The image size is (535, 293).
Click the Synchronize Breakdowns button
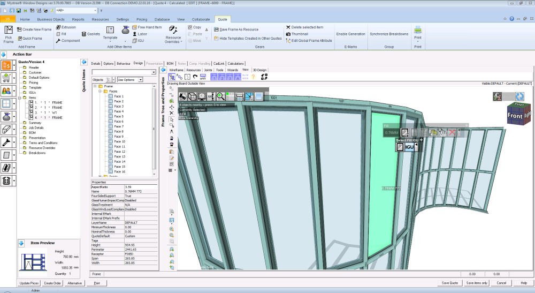389,34
